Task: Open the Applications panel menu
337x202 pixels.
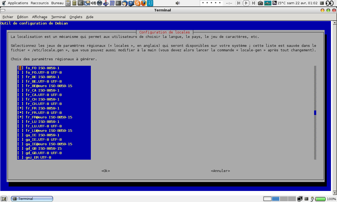Action: point(18,3)
